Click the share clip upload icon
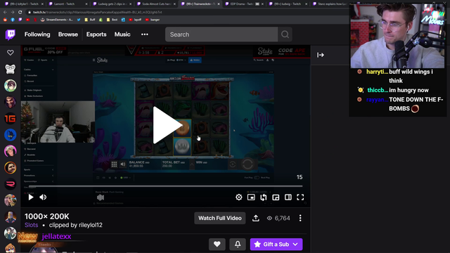This screenshot has height=253, width=450. (x=256, y=219)
